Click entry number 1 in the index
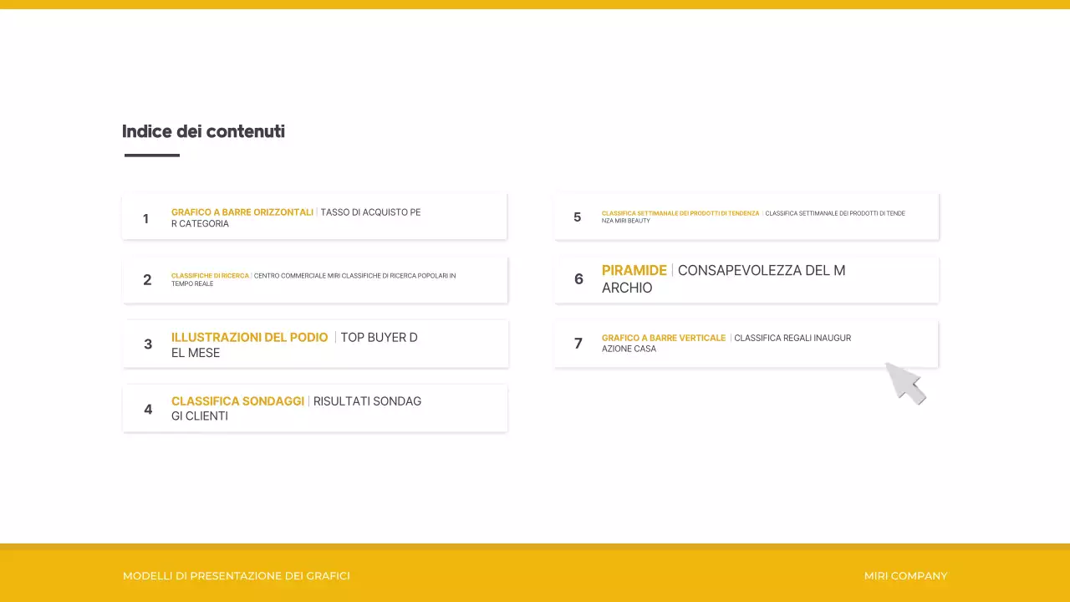This screenshot has width=1070, height=602. point(145,218)
